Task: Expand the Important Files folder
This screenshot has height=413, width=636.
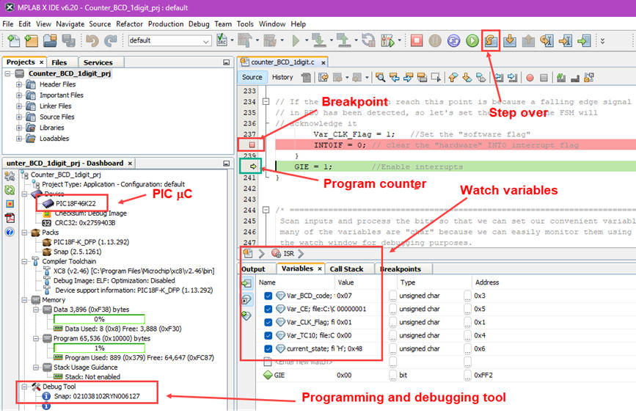Action: (19, 95)
